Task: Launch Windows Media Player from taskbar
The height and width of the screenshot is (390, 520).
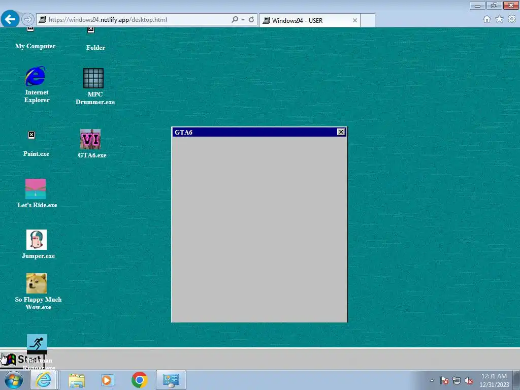Action: pyautogui.click(x=107, y=380)
